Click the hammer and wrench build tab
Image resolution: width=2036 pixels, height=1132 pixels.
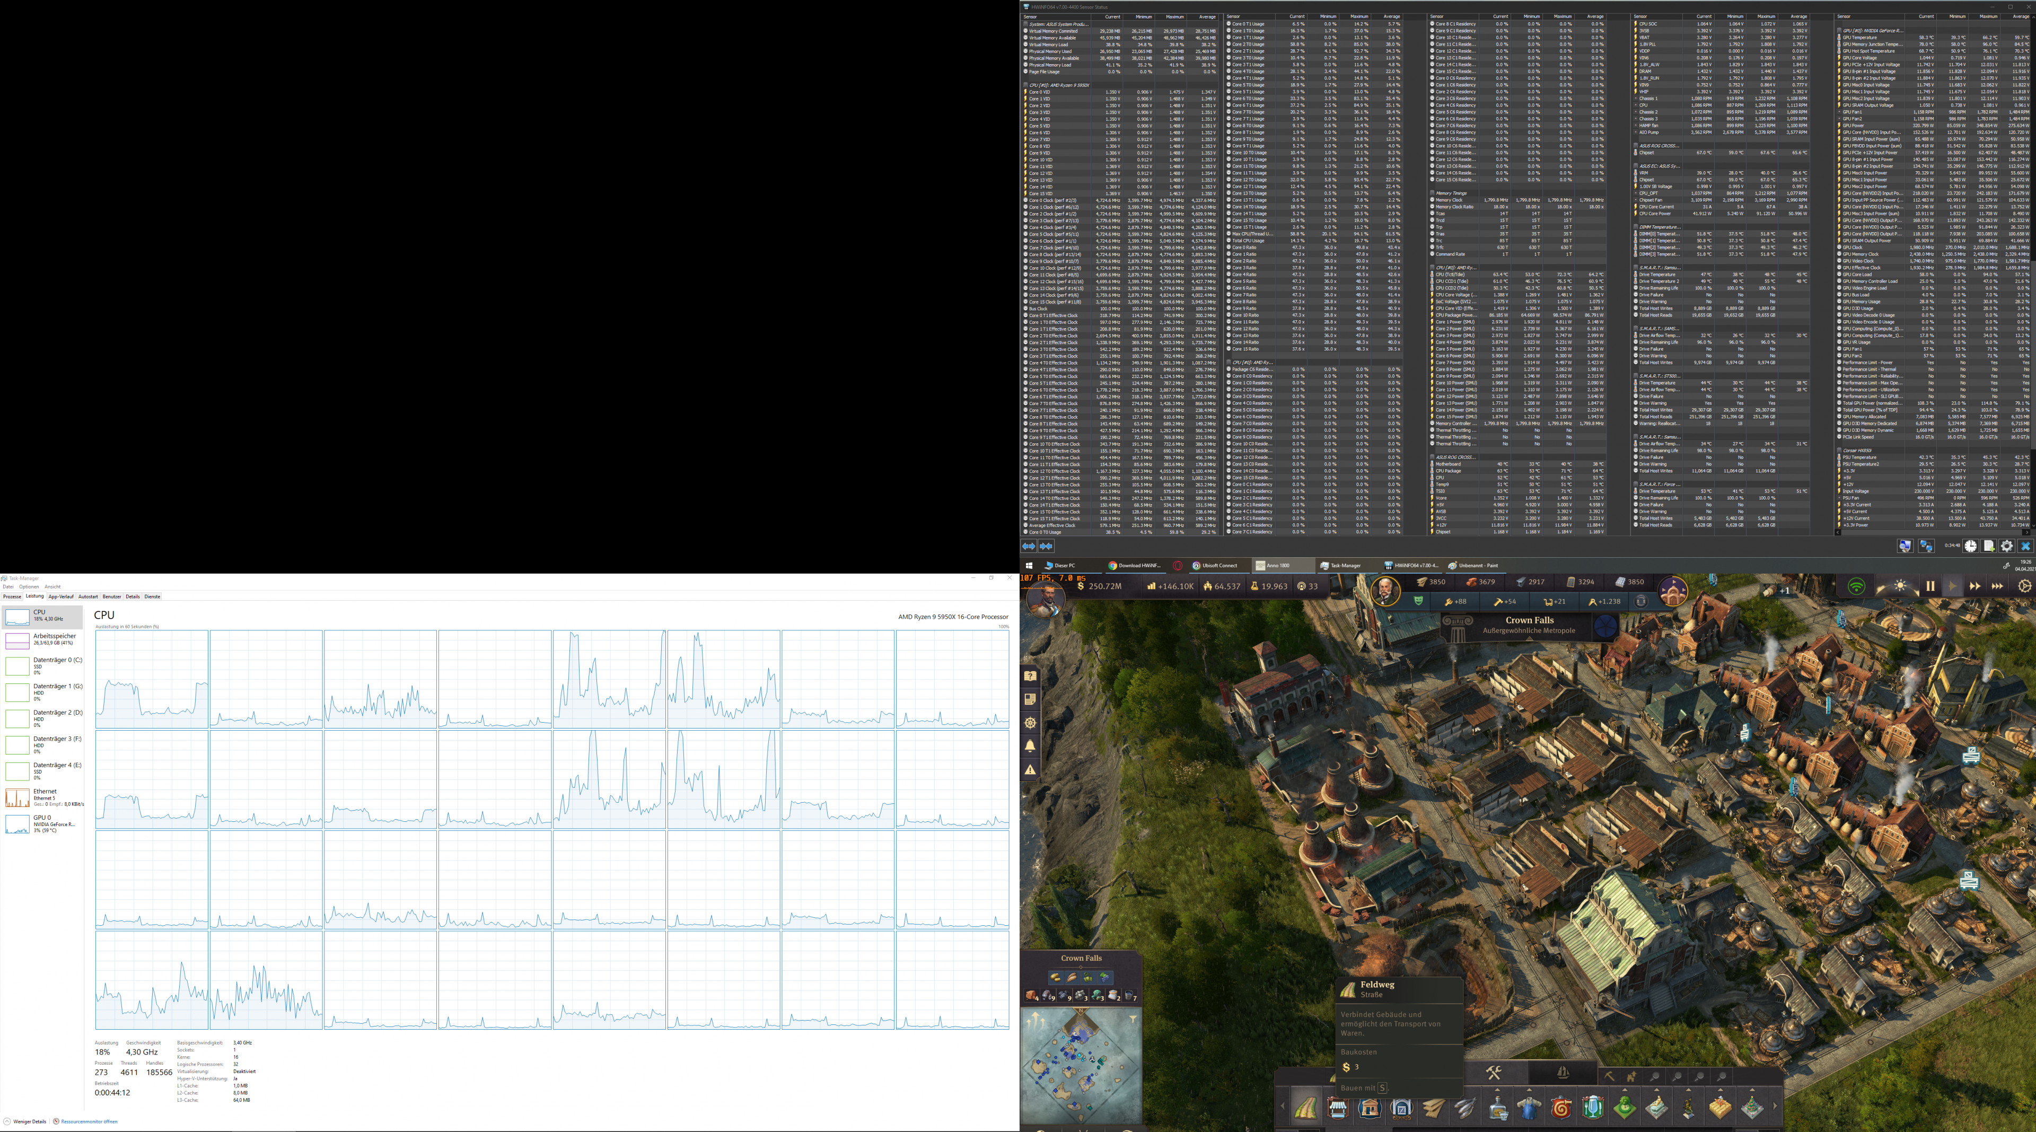click(x=1493, y=1073)
